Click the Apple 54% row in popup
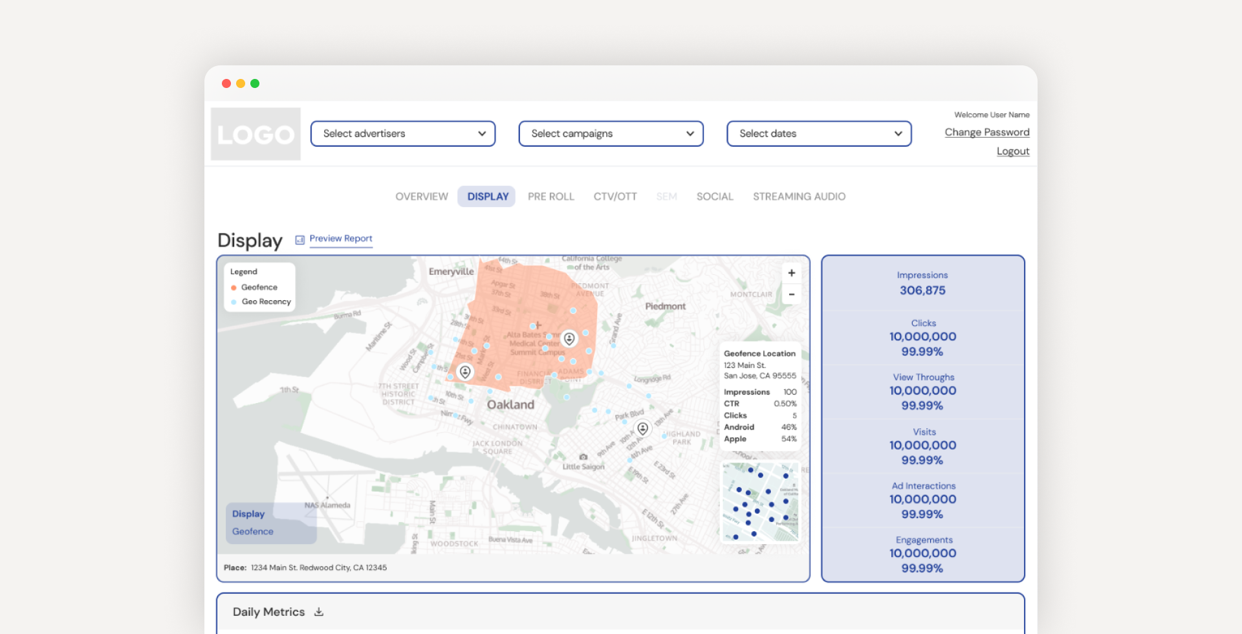Viewport: 1242px width, 634px height. pos(760,439)
